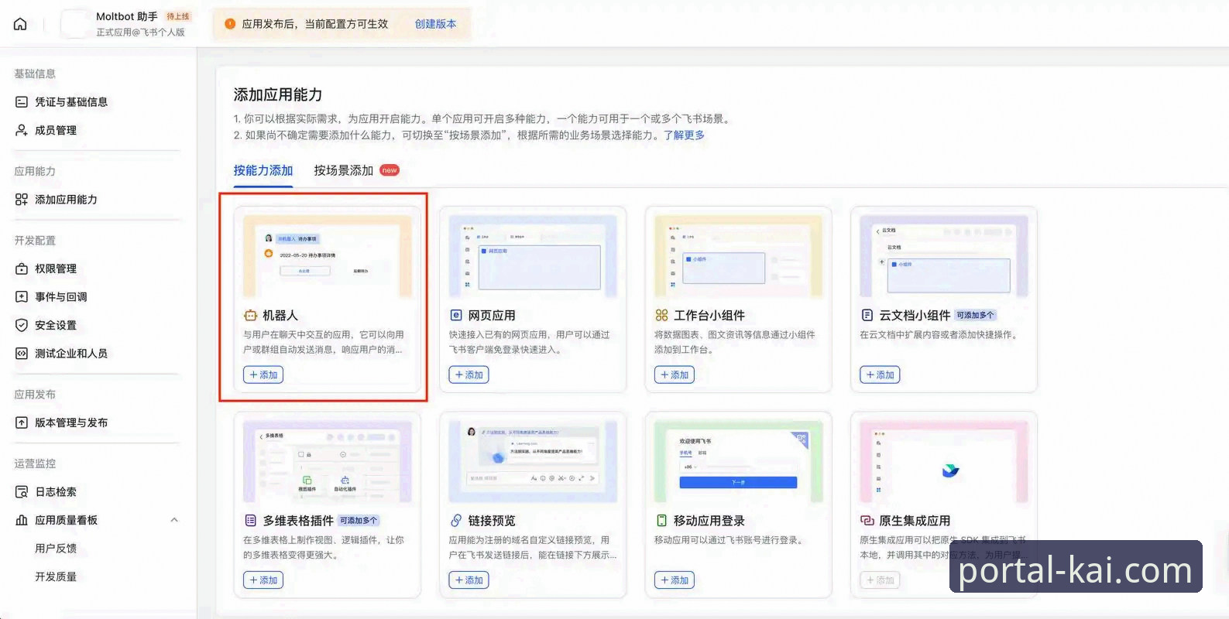Viewport: 1229px width, 619px height.
Task: Click the icon beside 云文档小组件 title
Action: click(x=867, y=316)
